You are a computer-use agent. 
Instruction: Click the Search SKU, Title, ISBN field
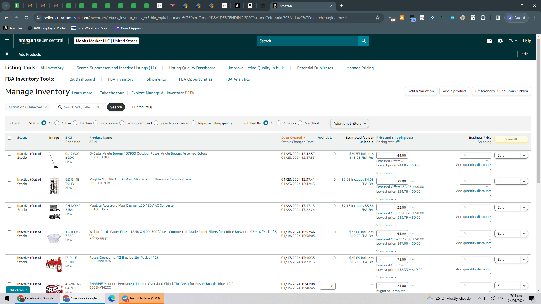point(81,107)
